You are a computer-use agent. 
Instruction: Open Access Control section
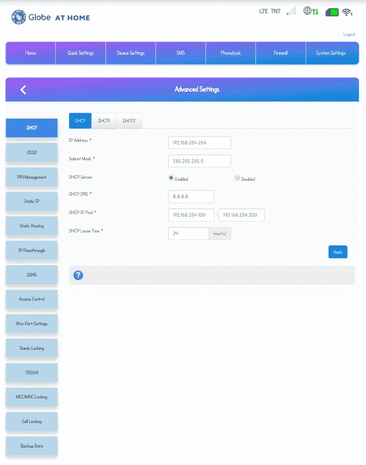coord(32,299)
